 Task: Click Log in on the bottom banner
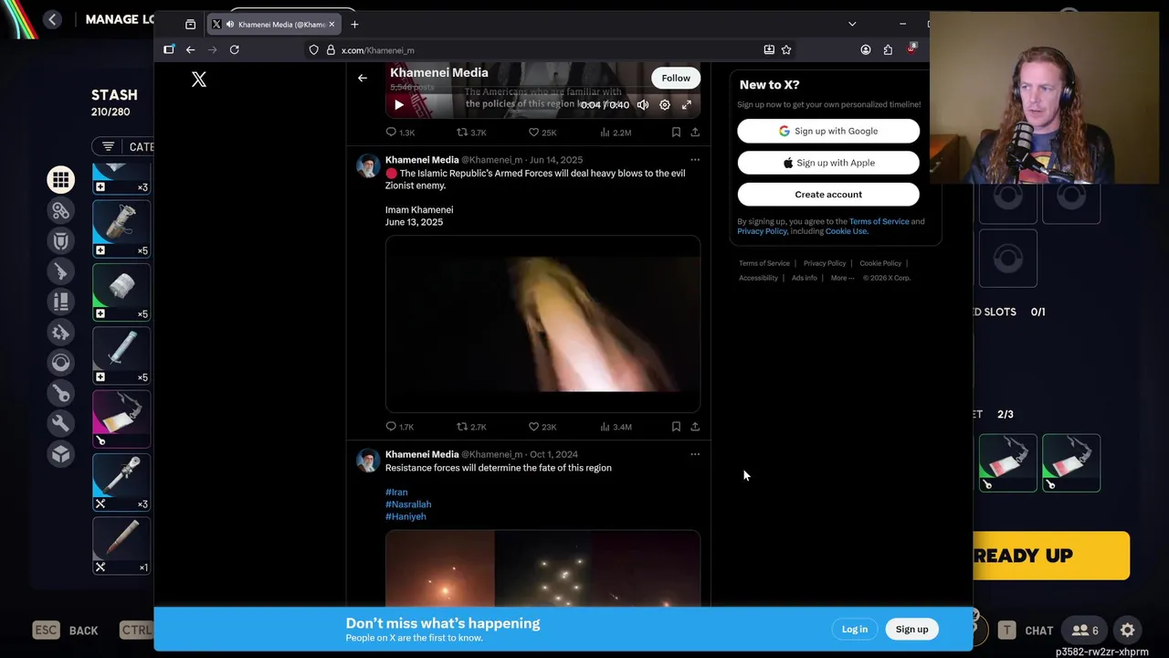coord(855,629)
